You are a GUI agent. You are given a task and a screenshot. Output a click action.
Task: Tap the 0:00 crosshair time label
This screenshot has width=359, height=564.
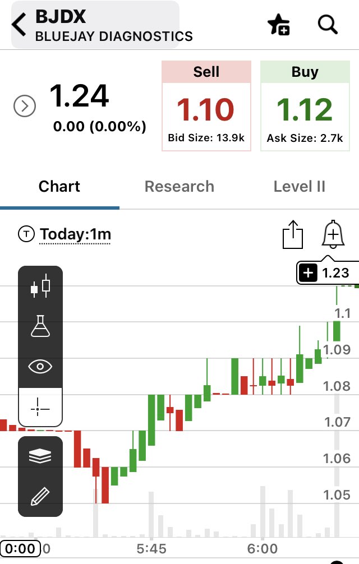(20, 548)
